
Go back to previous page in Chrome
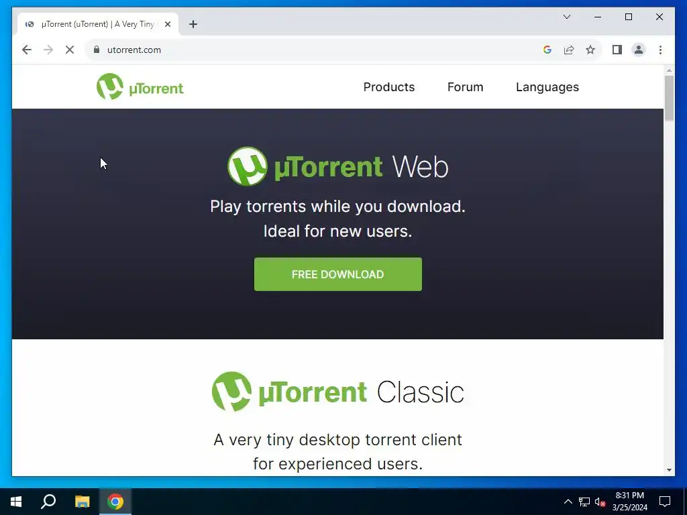pyautogui.click(x=27, y=50)
